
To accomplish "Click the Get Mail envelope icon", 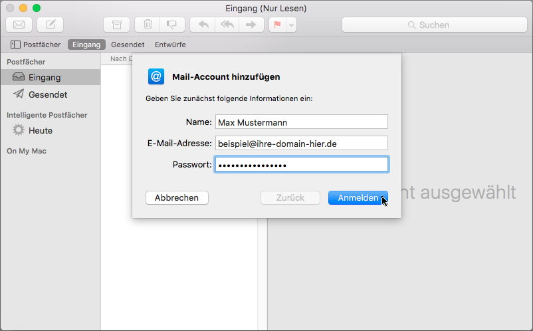I will pos(19,25).
